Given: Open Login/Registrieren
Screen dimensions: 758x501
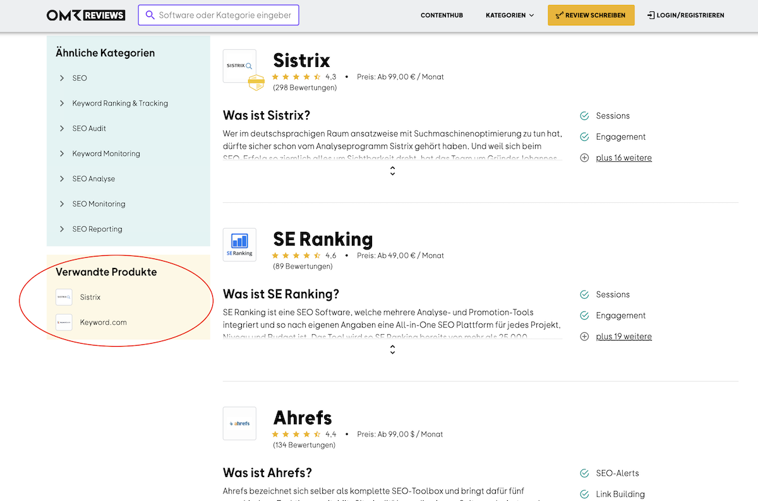Looking at the screenshot, I should 685,15.
